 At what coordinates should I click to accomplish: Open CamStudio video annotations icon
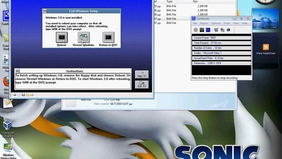click(x=228, y=30)
